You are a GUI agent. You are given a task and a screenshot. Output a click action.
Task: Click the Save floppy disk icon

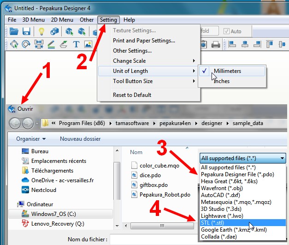pos(26,31)
